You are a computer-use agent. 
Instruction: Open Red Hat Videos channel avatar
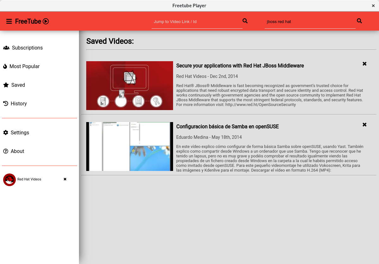pyautogui.click(x=9, y=179)
